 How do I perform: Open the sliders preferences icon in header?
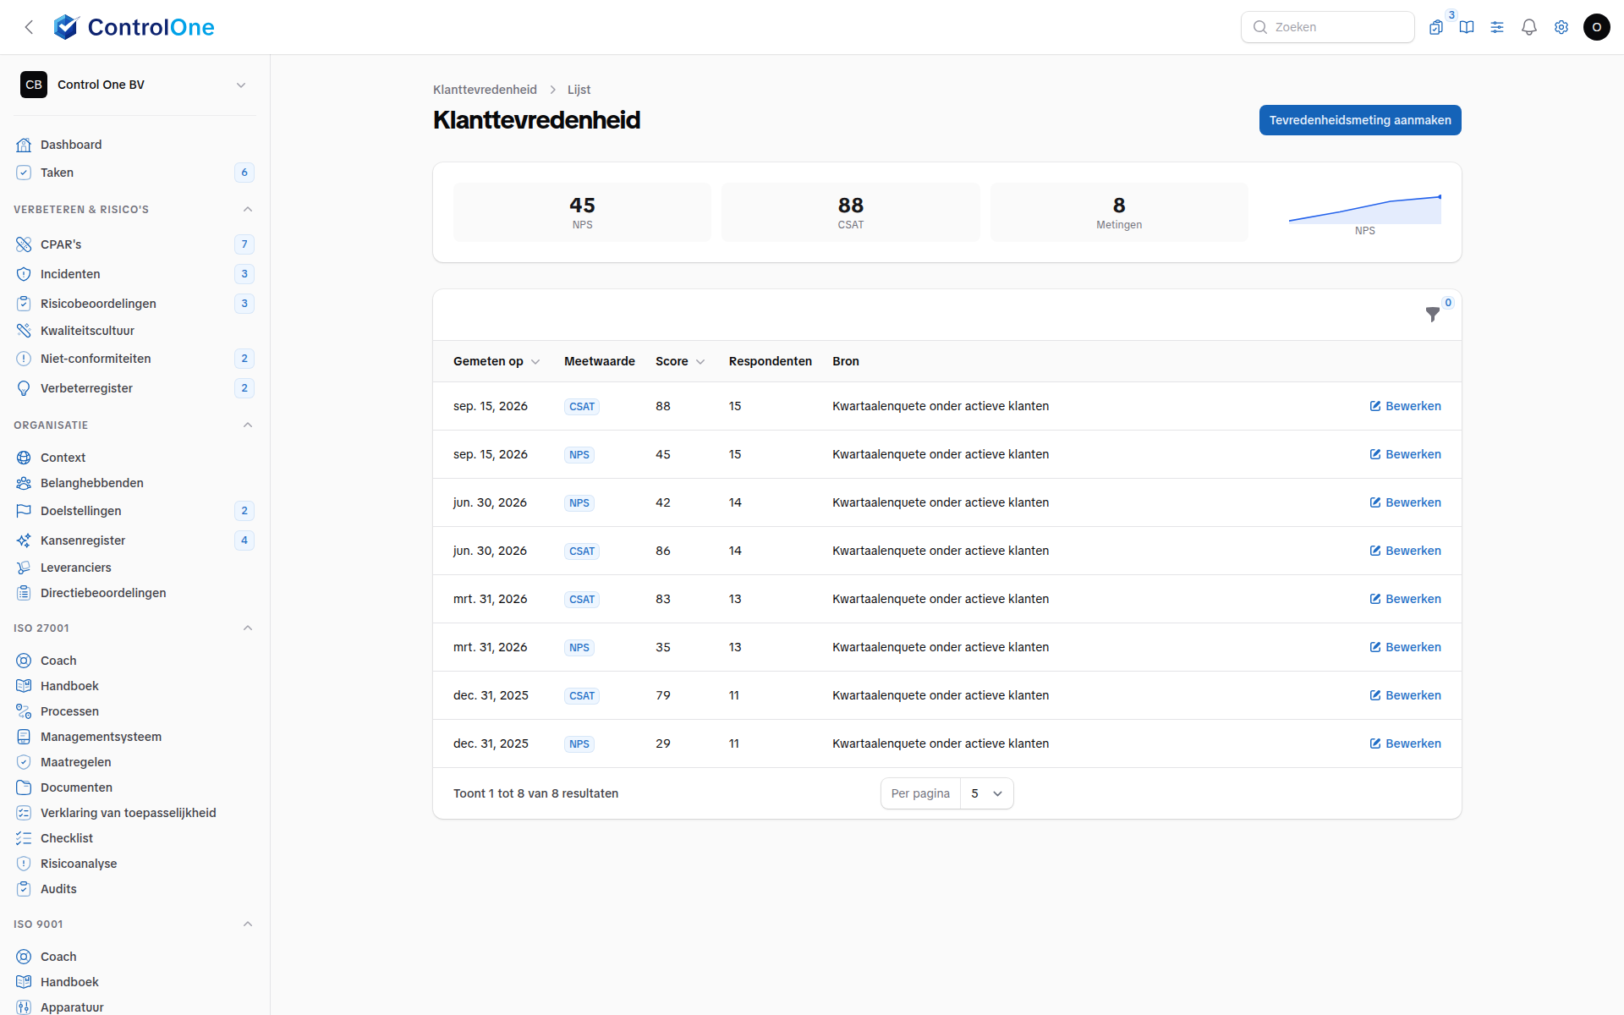tap(1497, 27)
